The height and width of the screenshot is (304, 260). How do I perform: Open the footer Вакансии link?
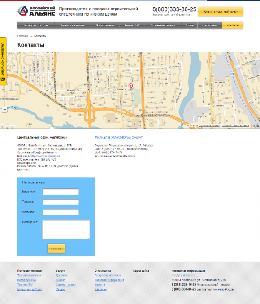pyautogui.click(x=100, y=289)
